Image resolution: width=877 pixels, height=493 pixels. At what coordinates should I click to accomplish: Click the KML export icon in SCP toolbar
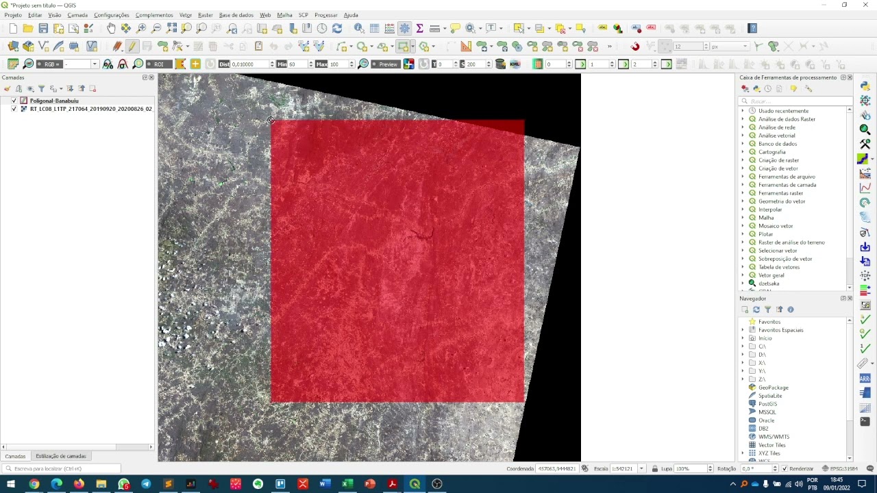coord(515,64)
